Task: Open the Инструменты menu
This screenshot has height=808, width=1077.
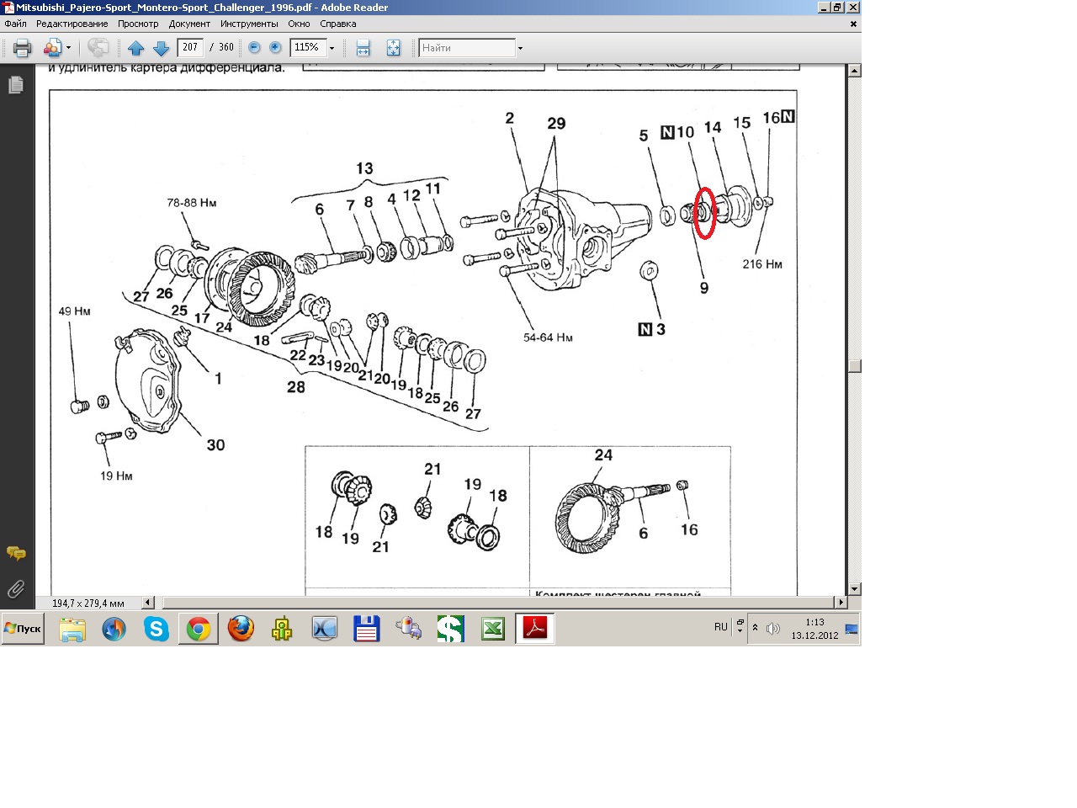Action: [249, 24]
